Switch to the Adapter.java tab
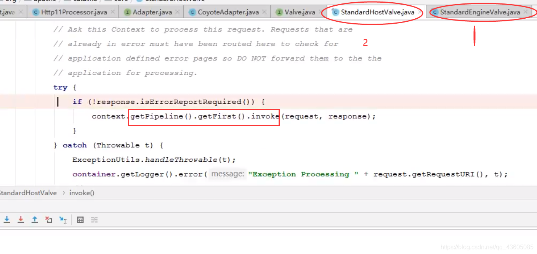 (152, 12)
